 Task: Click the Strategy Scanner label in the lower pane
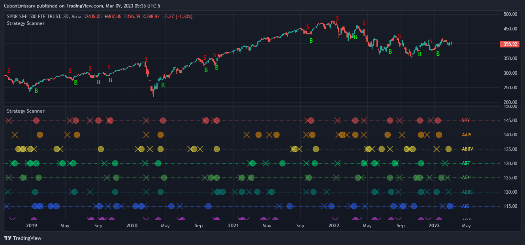(x=26, y=111)
